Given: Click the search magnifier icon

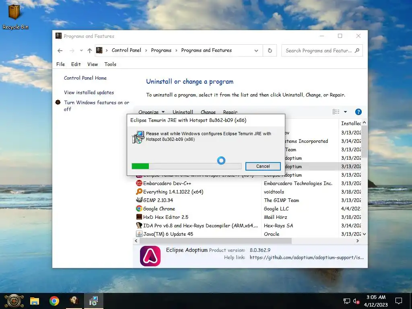Looking at the screenshot, I should [x=357, y=50].
